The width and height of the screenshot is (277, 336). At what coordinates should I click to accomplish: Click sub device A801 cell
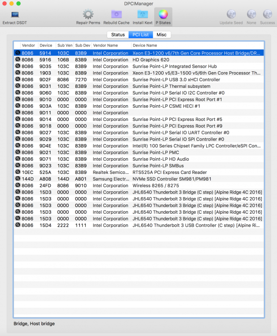[81, 179]
